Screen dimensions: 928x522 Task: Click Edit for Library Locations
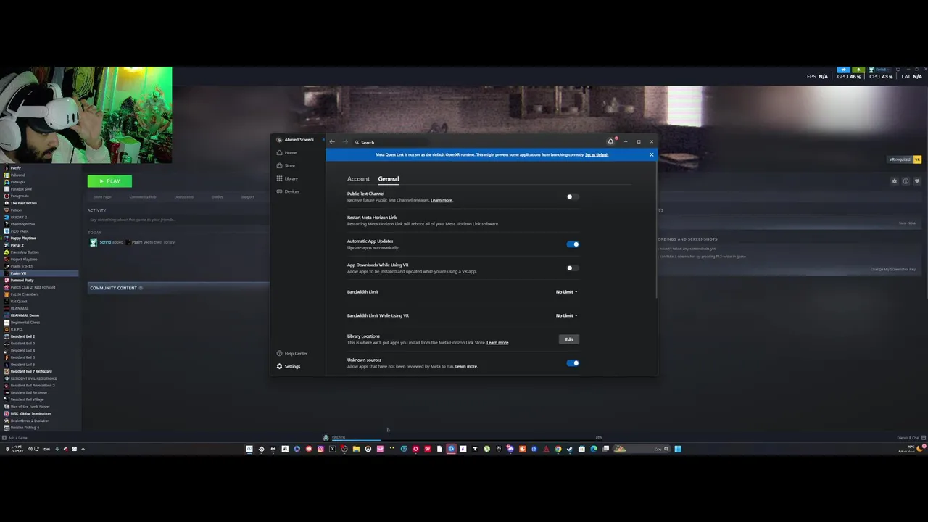pos(569,339)
